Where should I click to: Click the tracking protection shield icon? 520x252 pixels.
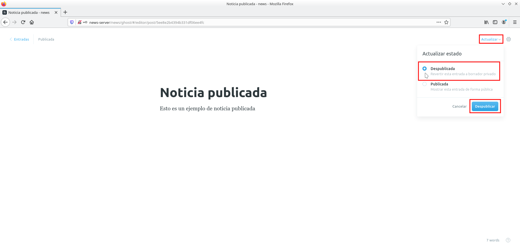click(x=72, y=22)
